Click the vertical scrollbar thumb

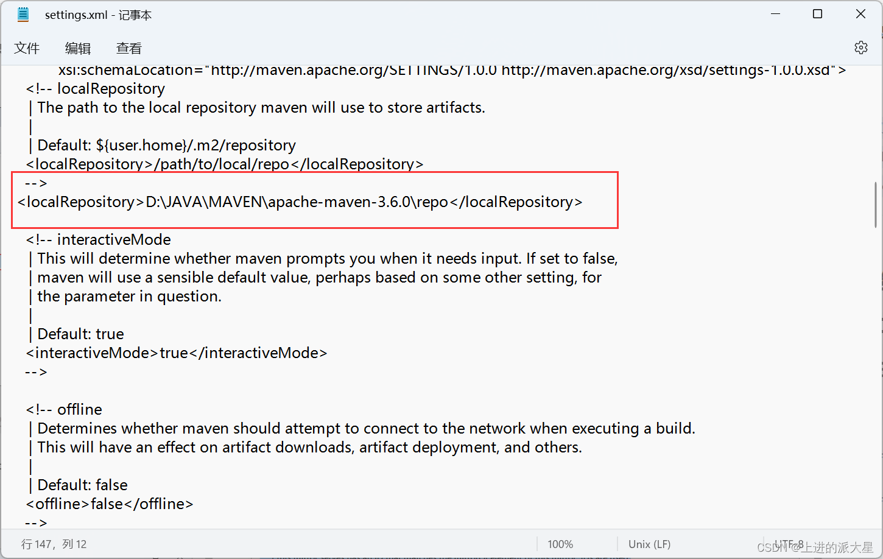coord(876,205)
